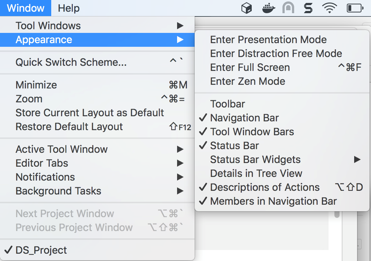Click the battery status icon
The width and height of the screenshot is (371, 261).
(x=354, y=8)
